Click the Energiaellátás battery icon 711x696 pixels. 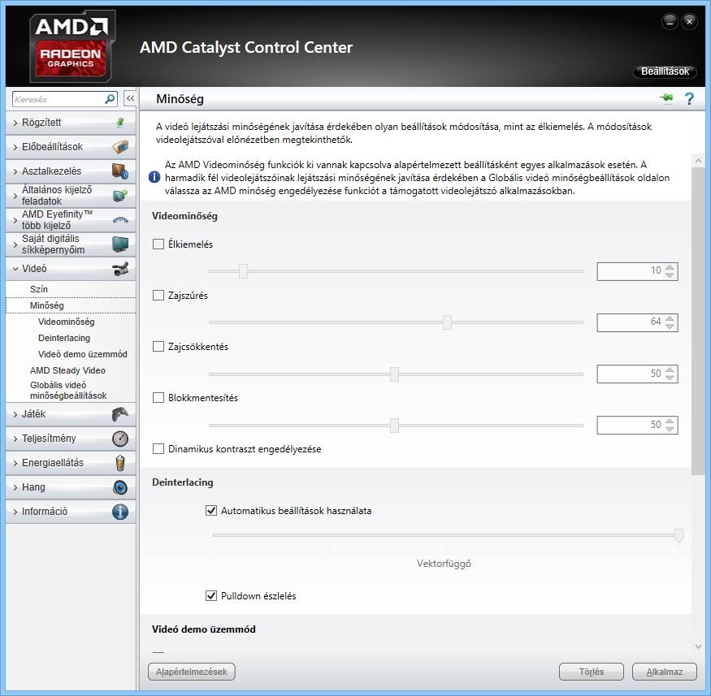click(x=120, y=463)
